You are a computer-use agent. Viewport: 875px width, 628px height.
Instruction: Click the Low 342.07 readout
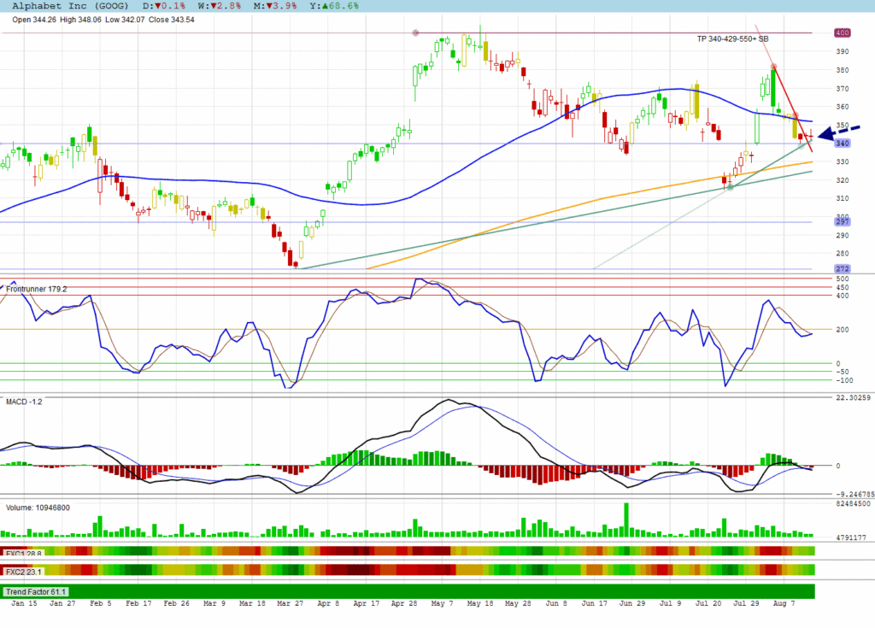125,20
